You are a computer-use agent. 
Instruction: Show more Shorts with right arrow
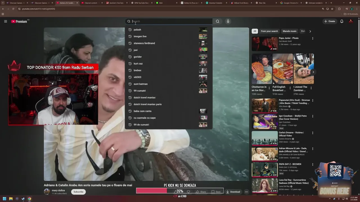tap(313, 72)
